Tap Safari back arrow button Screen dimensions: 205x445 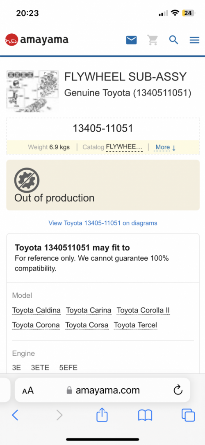pyautogui.click(x=15, y=415)
